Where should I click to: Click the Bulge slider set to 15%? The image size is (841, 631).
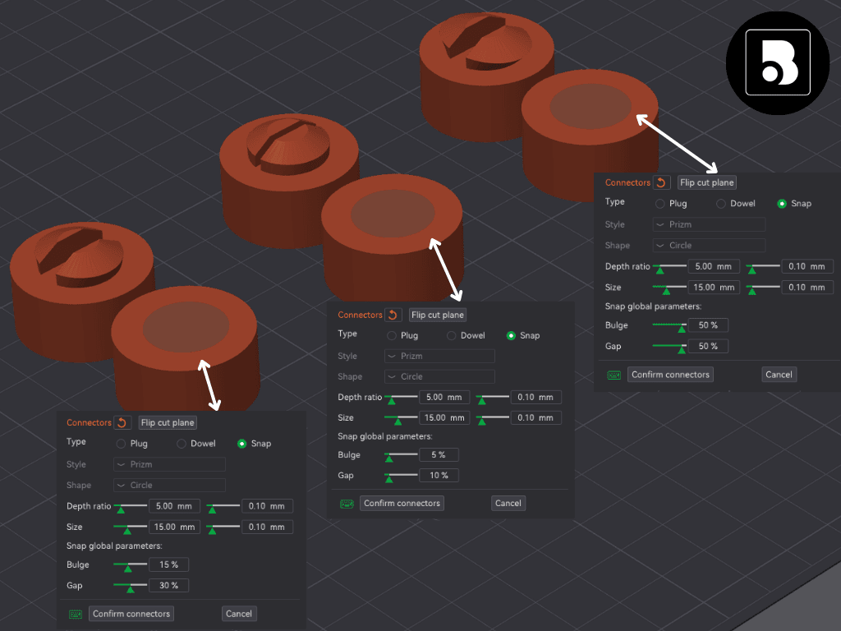point(131,565)
